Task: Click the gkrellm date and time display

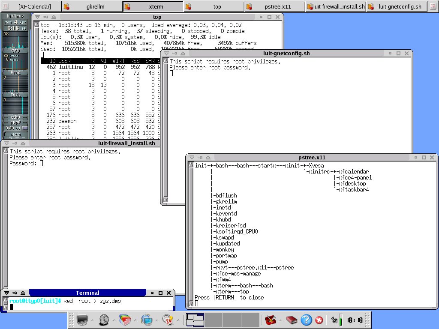Action: click(x=15, y=25)
